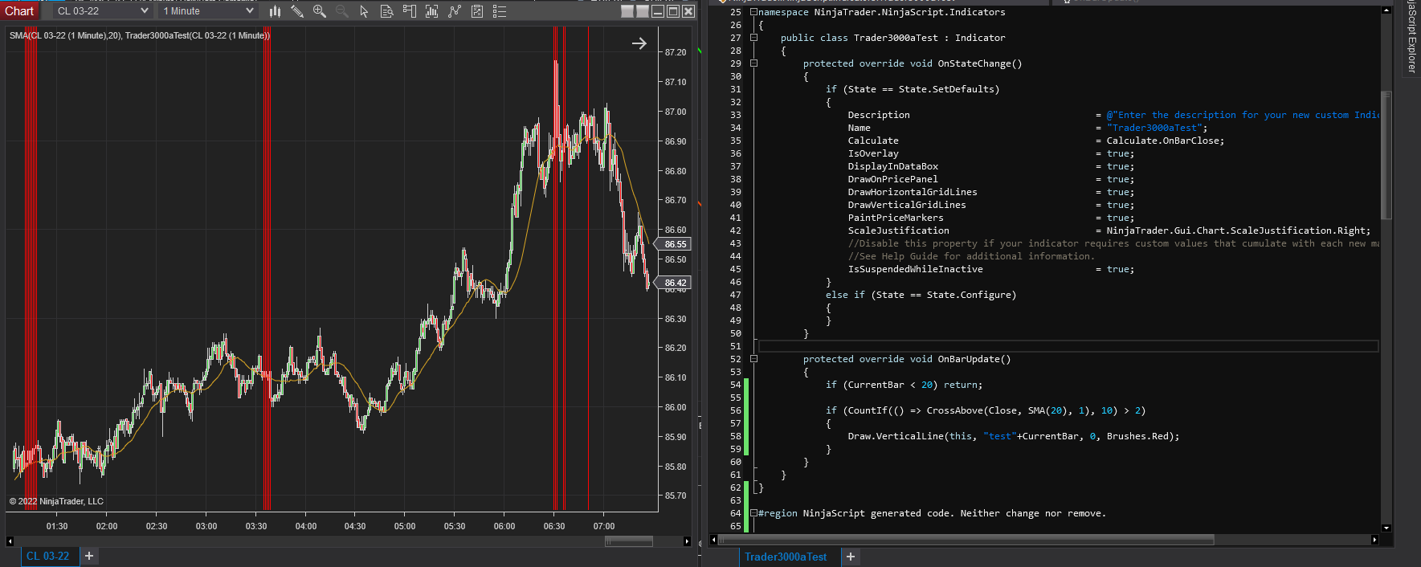Click the right arrow on chart
The width and height of the screenshot is (1421, 567).
[x=639, y=43]
